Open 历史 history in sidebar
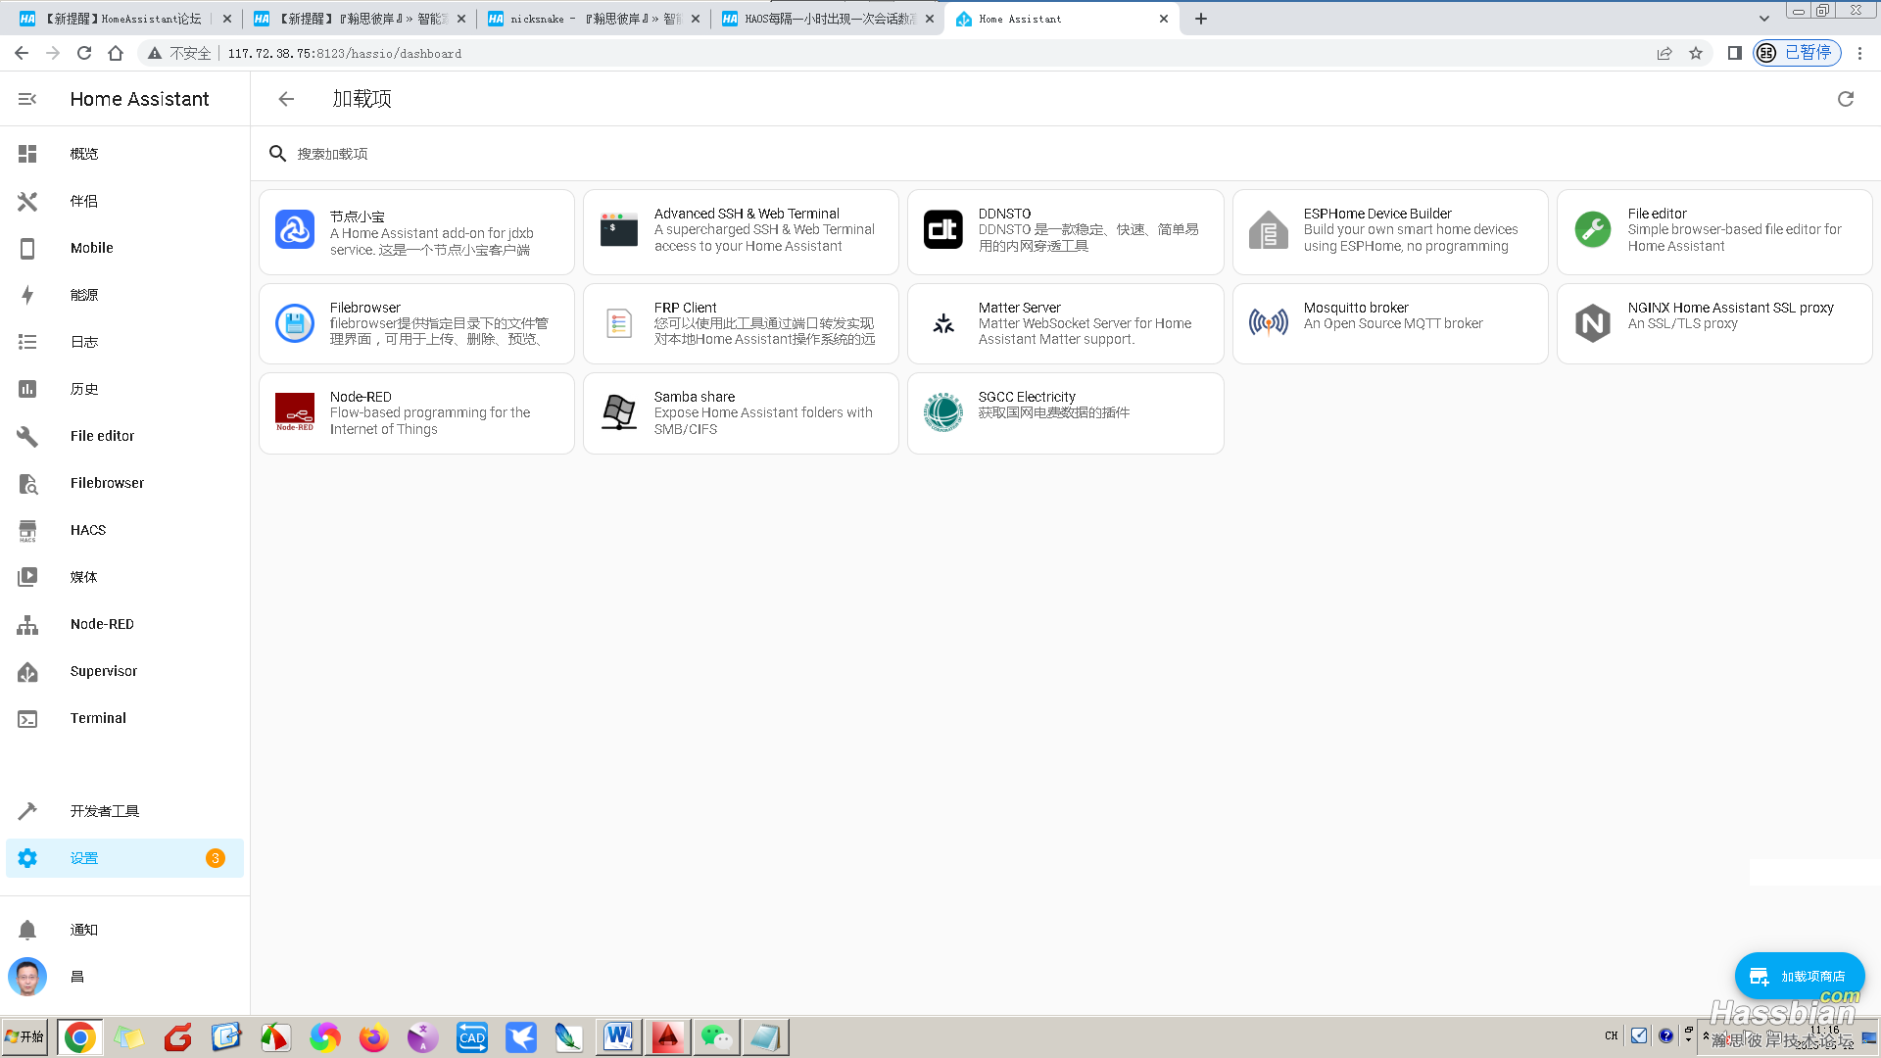Screen dimensions: 1881x1058 tap(124, 389)
